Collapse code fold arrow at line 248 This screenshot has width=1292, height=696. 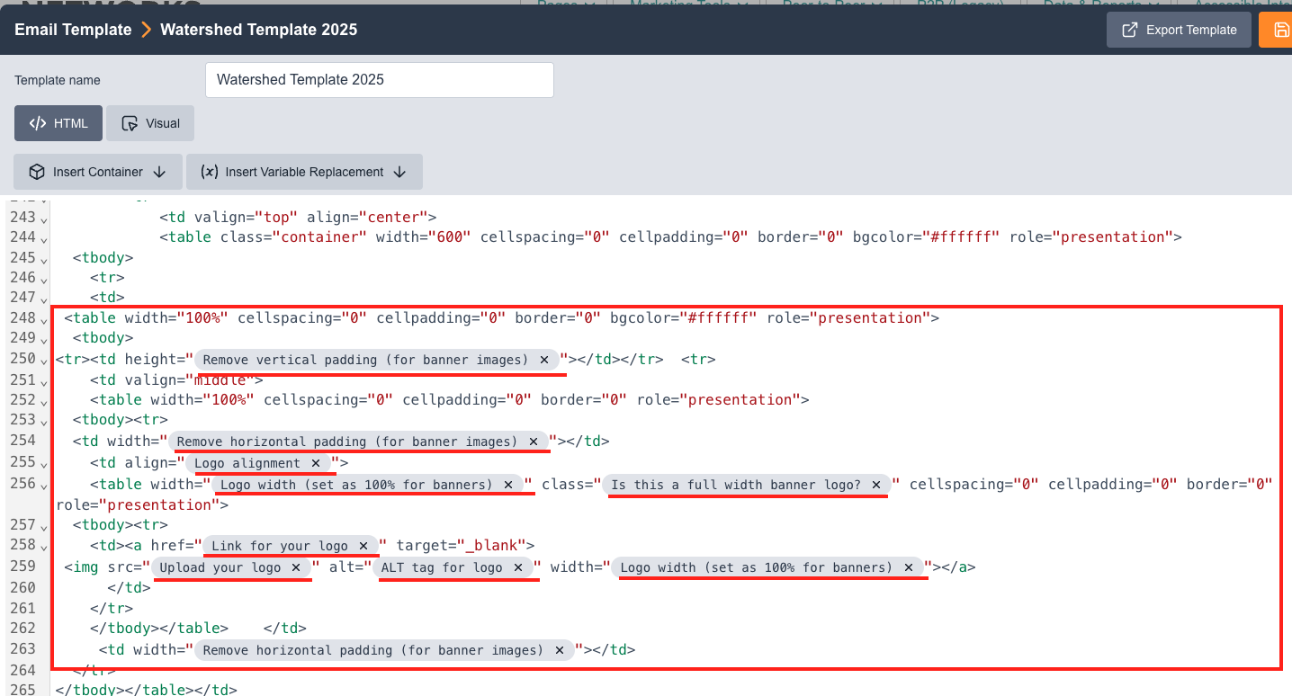click(44, 319)
